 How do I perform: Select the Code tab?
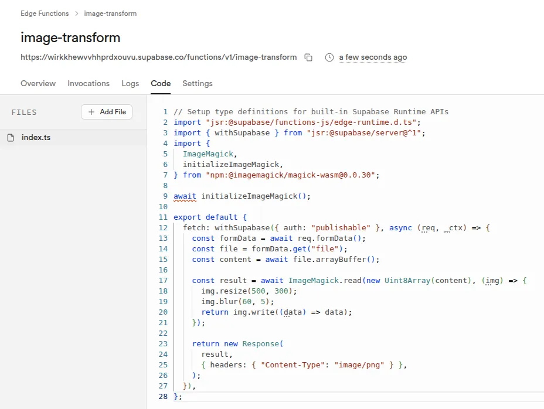(161, 84)
